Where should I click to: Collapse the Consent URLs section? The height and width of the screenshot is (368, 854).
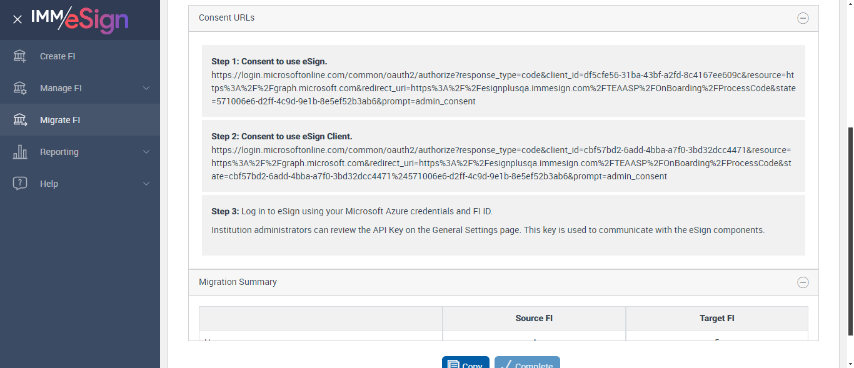tap(803, 18)
